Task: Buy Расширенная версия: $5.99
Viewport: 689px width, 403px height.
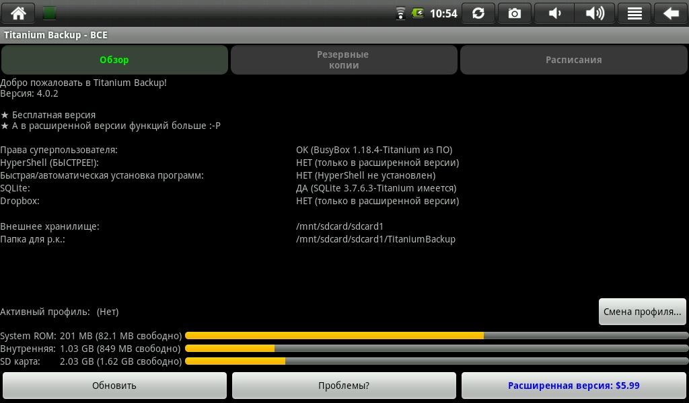Action: [x=573, y=386]
